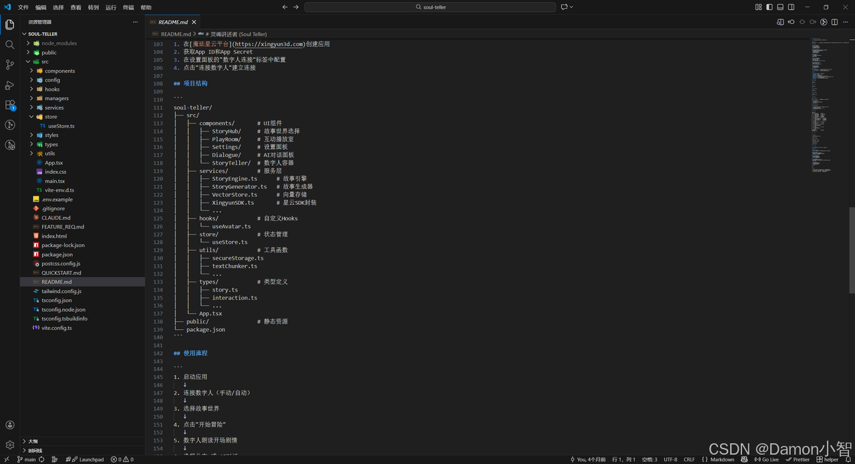
Task: Toggle the secondary side bar
Action: (792, 7)
